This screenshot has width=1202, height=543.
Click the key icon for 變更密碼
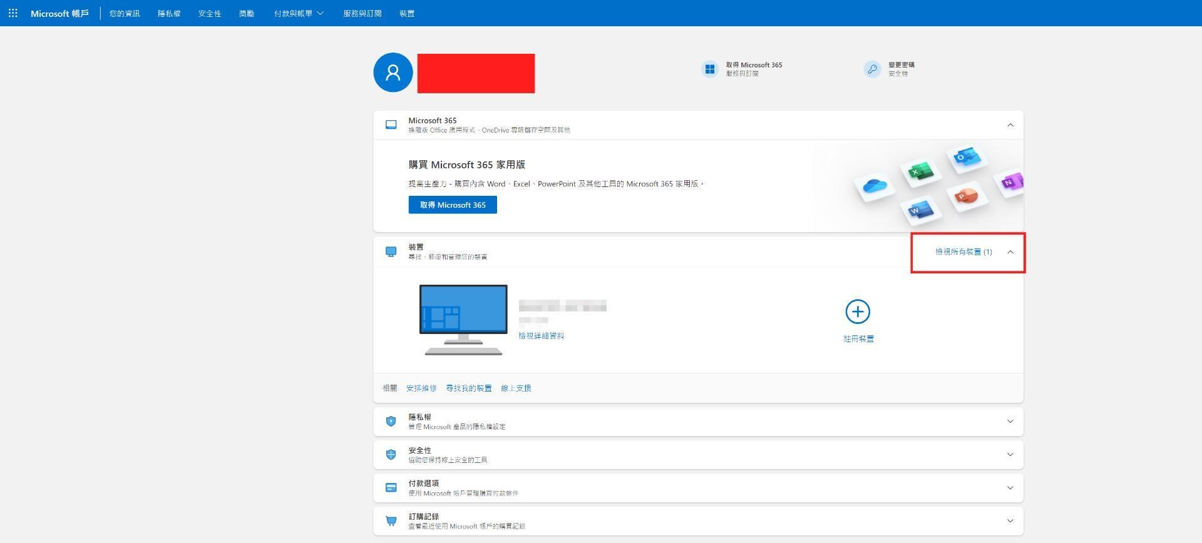click(x=872, y=69)
